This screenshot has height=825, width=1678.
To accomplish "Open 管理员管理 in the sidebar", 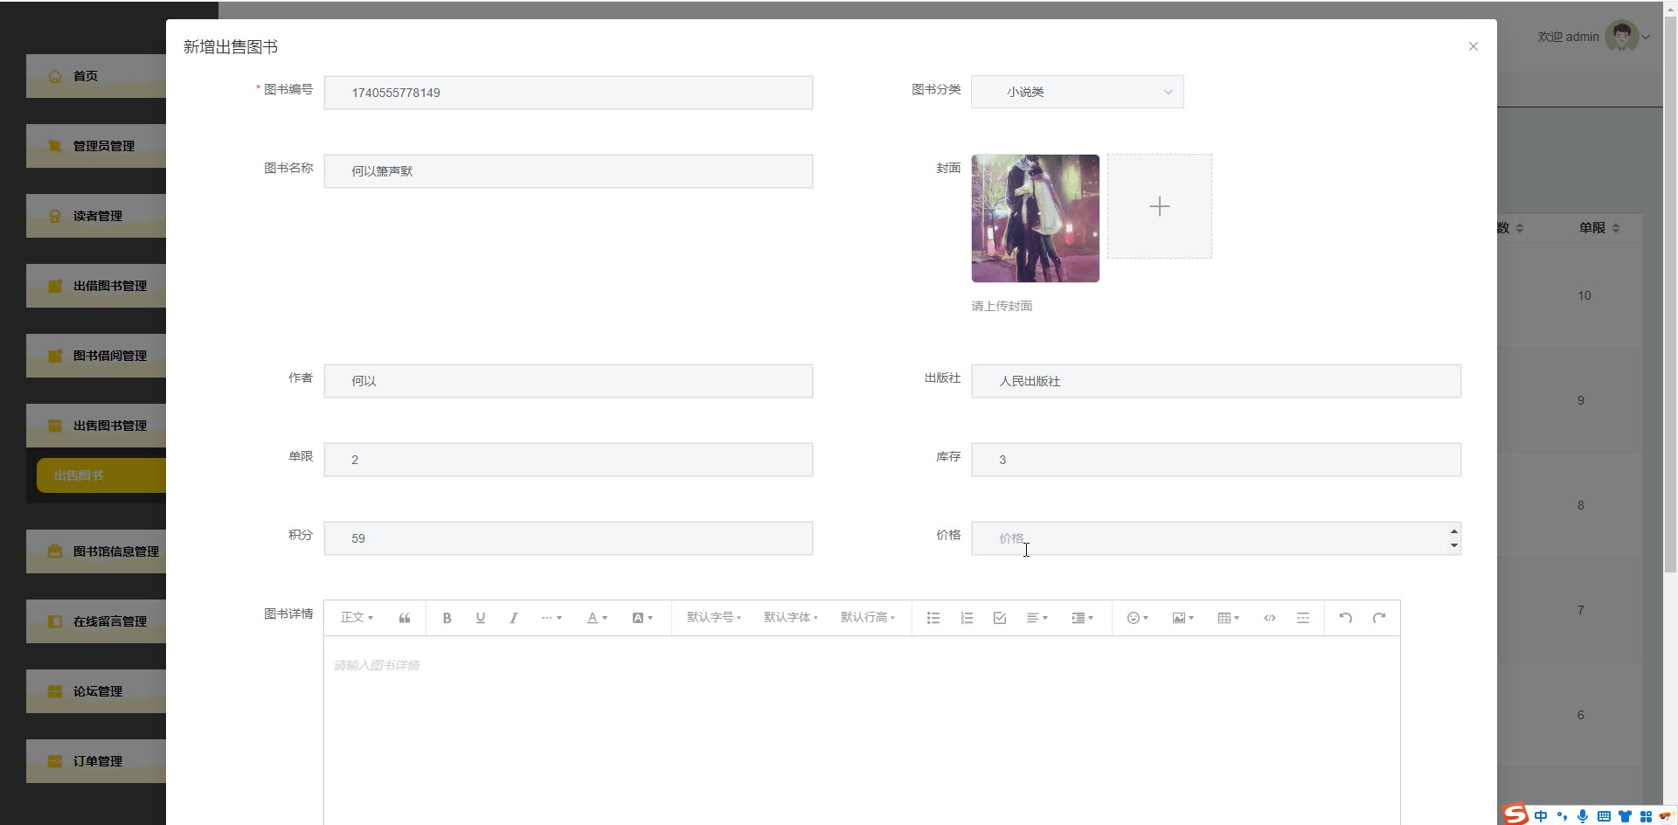I will click(x=96, y=146).
